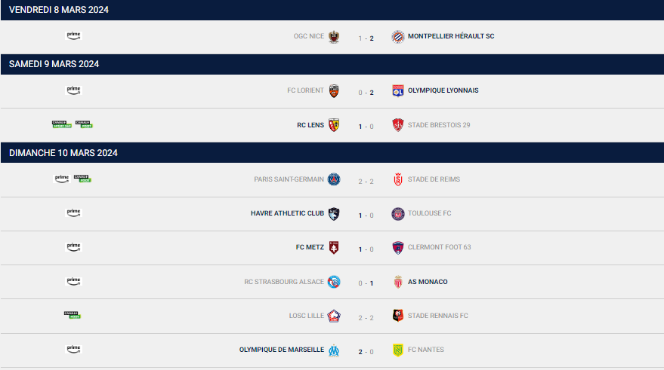Open PSG vs Reims 2-2 score
Screen dimensions: 664x370
pyautogui.click(x=366, y=181)
